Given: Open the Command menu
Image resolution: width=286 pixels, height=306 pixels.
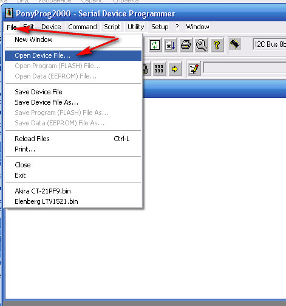Looking at the screenshot, I should coord(83,27).
